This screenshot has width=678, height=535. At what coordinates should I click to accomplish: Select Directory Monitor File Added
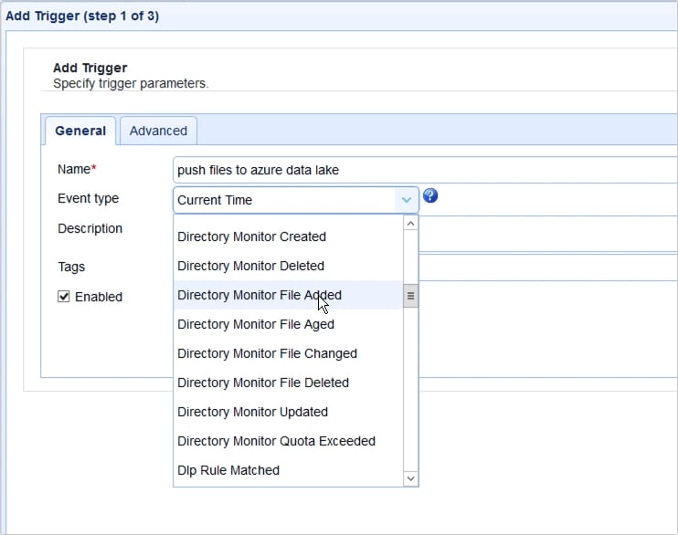click(x=260, y=295)
